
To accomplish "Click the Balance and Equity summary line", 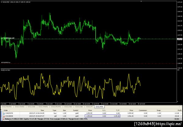I will pyautogui.click(x=46, y=119).
